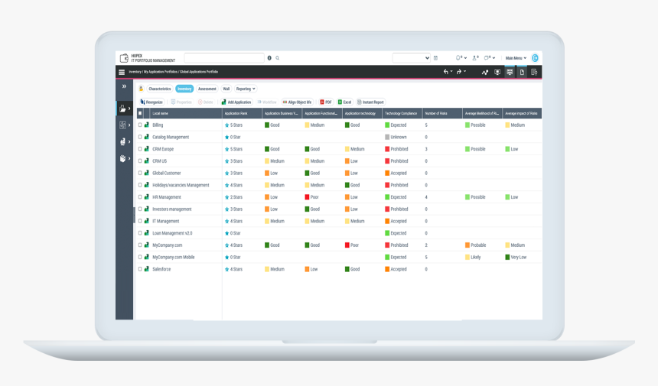Click the Very Low value in MyCompany.com Mobile row
This screenshot has height=386, width=658.
tap(518, 258)
